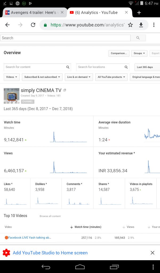Tap the Wi-Fi icon in status bar
This screenshot has height=273, width=160.
pos(131,3)
